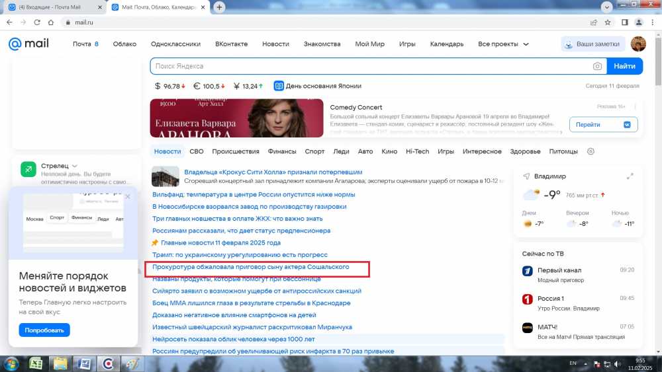The height and width of the screenshot is (372, 662).
Task: Open Владельца Крокус Сити Холла news link
Action: [x=273, y=172]
